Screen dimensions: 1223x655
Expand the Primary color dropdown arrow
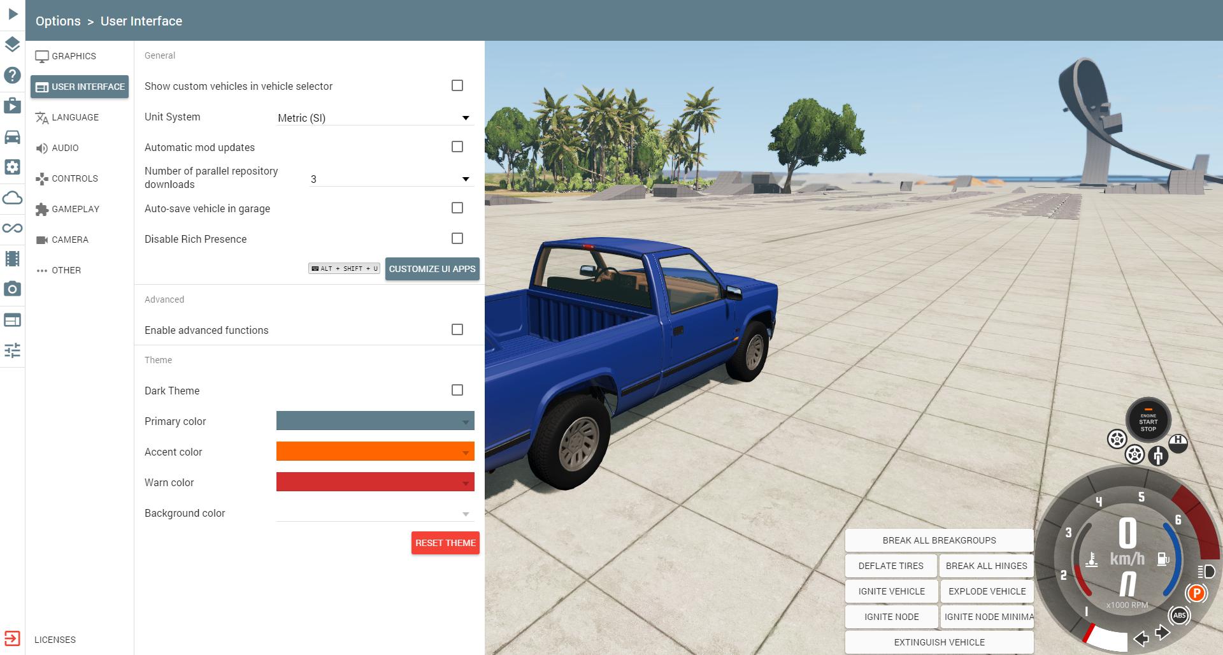point(466,422)
